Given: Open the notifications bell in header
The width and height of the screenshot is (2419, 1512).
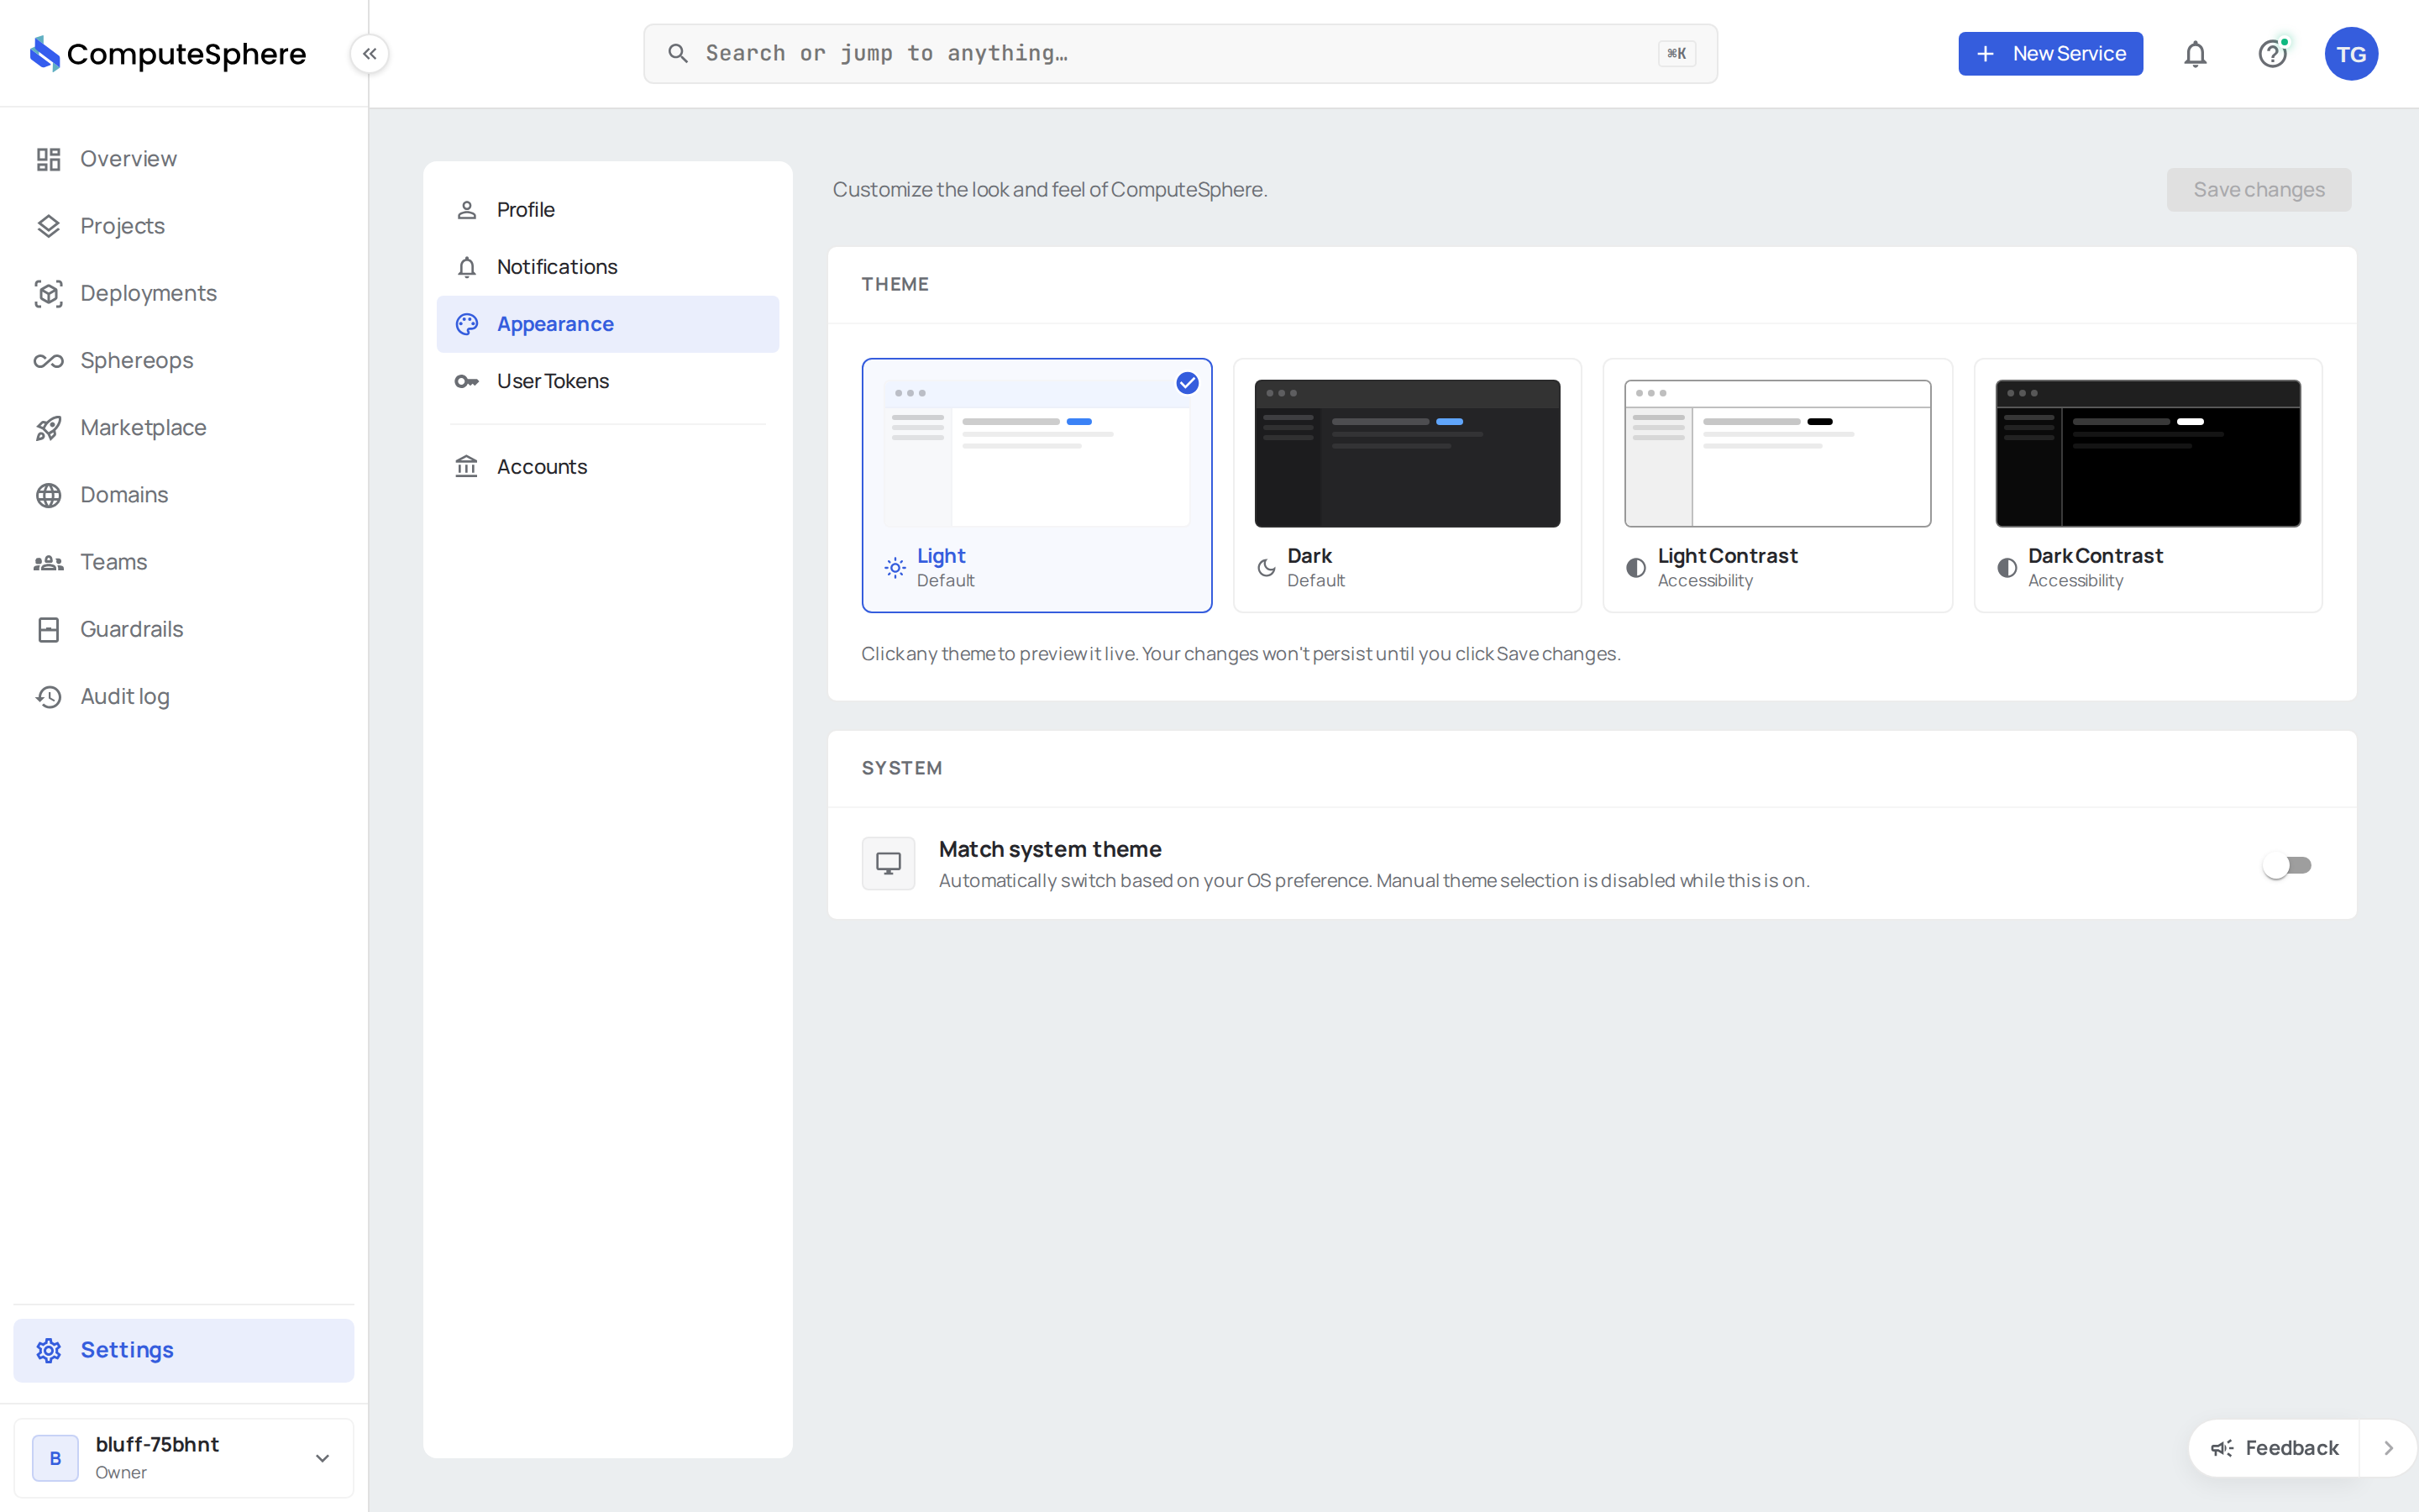Looking at the screenshot, I should (x=2195, y=54).
